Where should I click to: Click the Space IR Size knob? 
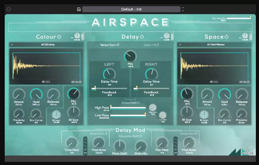click(187, 112)
